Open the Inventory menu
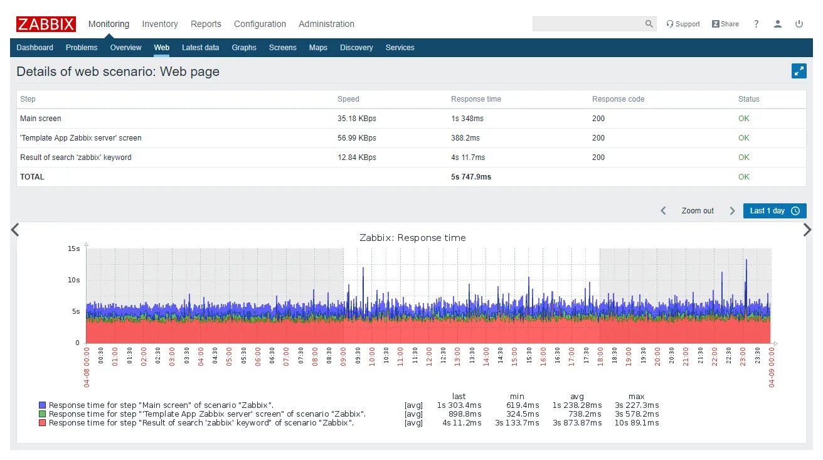Screen dimensions: 823x460 pos(160,24)
